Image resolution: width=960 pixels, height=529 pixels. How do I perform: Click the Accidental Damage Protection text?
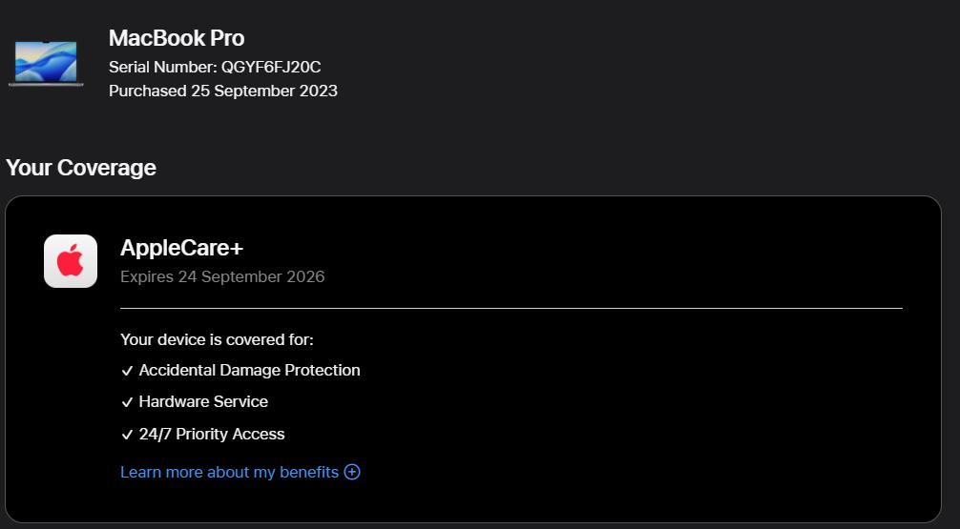(x=249, y=370)
